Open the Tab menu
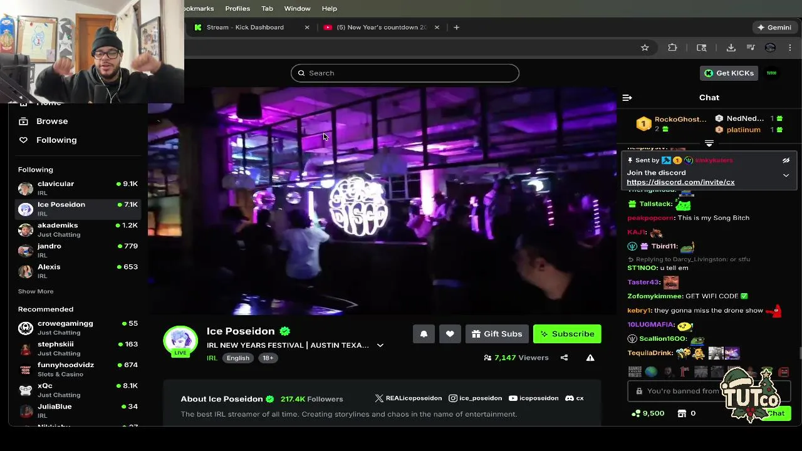Image resolution: width=802 pixels, height=451 pixels. pos(267,9)
